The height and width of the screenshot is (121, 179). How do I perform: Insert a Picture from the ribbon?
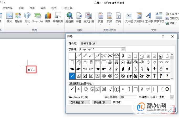[9, 18]
